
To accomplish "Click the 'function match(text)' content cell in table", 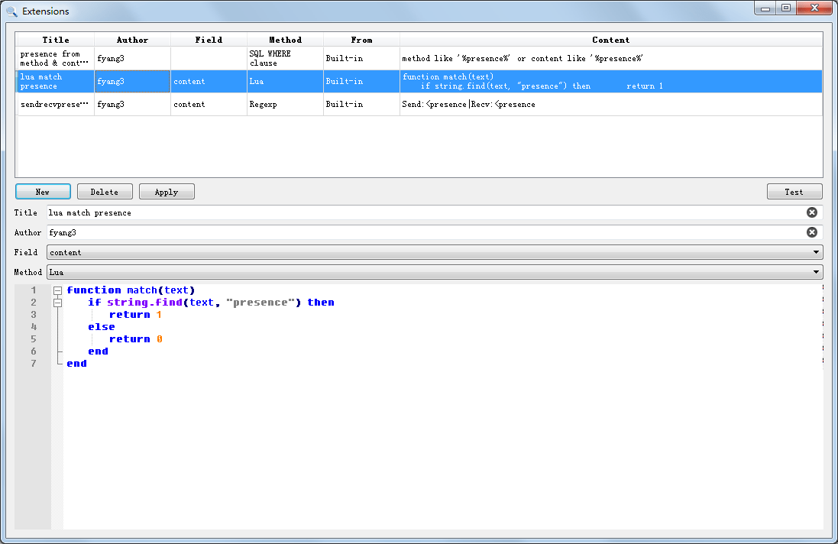I will [611, 81].
